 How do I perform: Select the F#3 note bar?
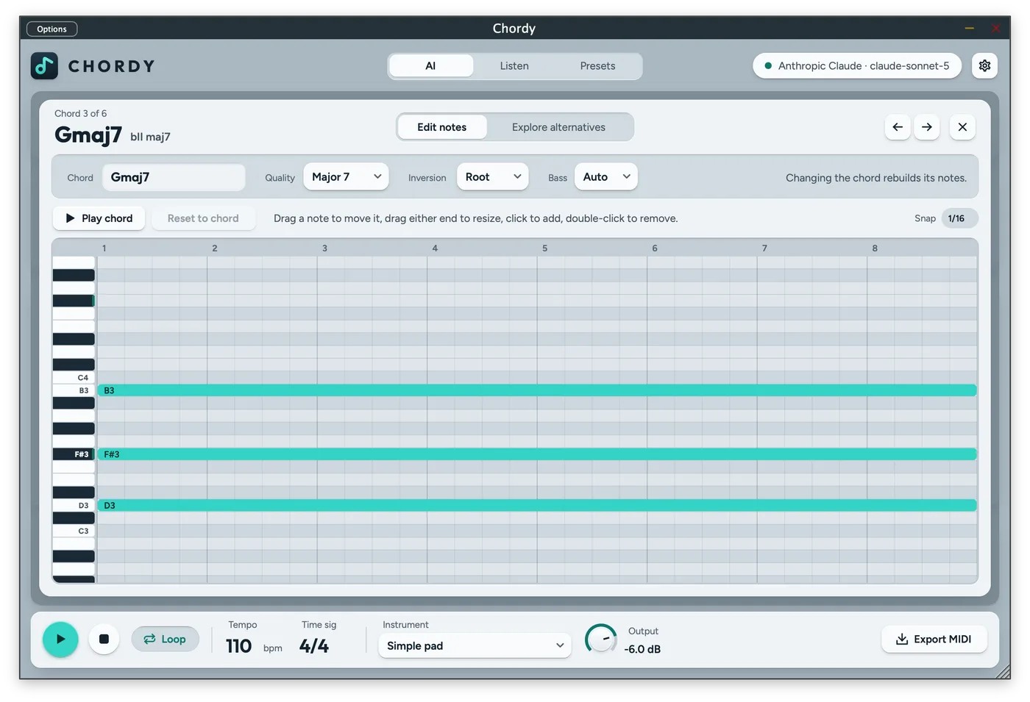(x=537, y=454)
